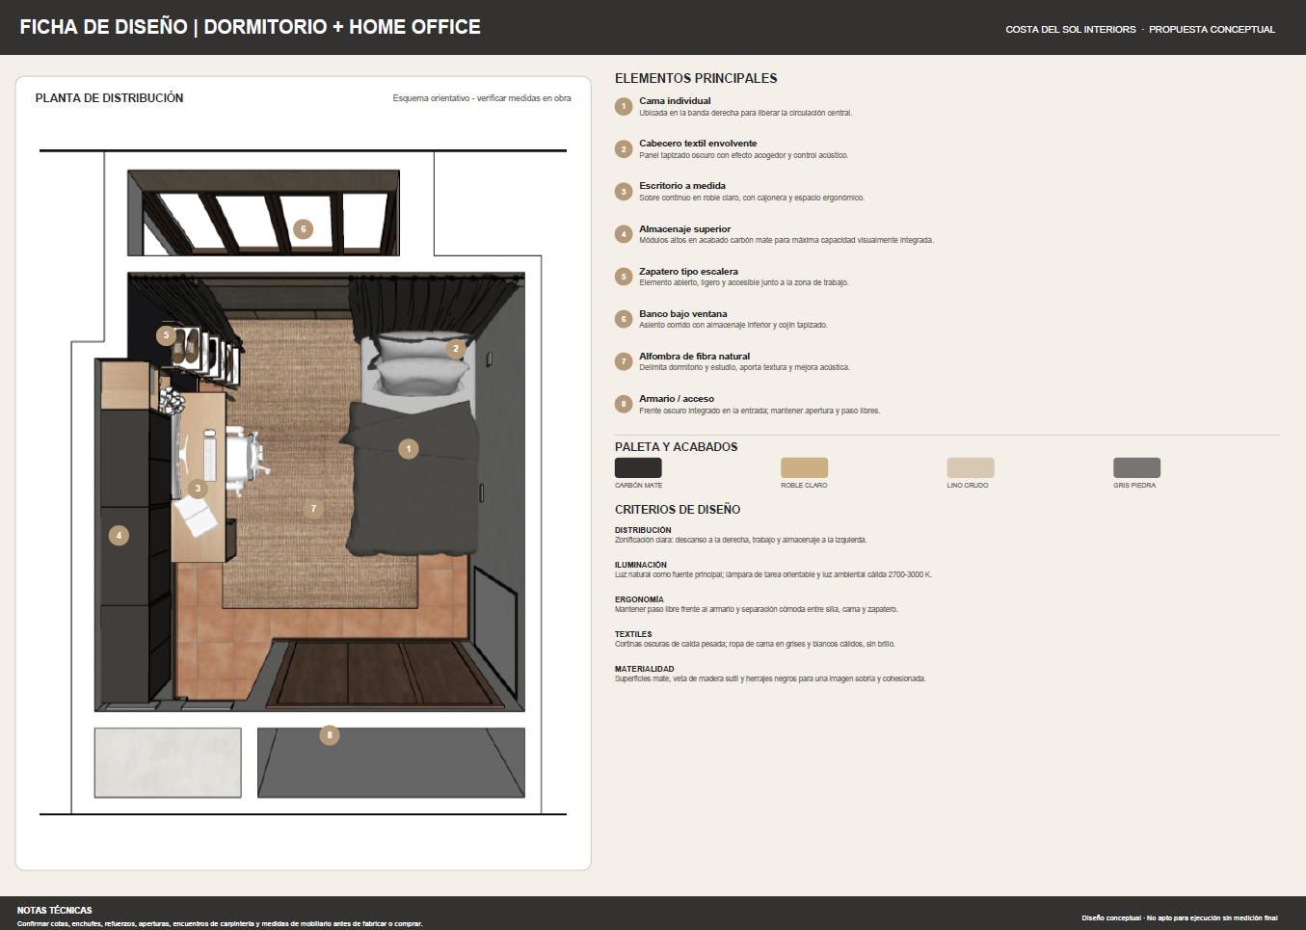Click 'COSTA DEL SOL INTERIORS · PROPUESTA CONCEPTUAL' in the header
The height and width of the screenshot is (930, 1306).
point(1140,29)
